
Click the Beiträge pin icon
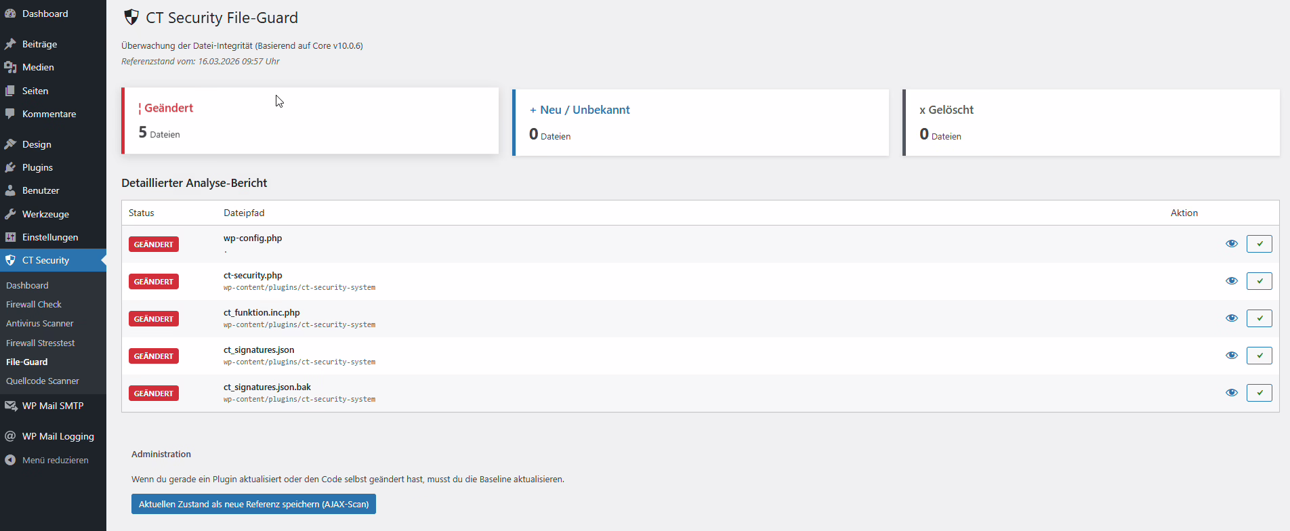(x=10, y=44)
